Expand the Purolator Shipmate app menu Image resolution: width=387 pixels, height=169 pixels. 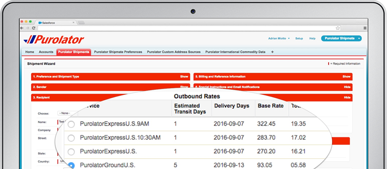341,38
